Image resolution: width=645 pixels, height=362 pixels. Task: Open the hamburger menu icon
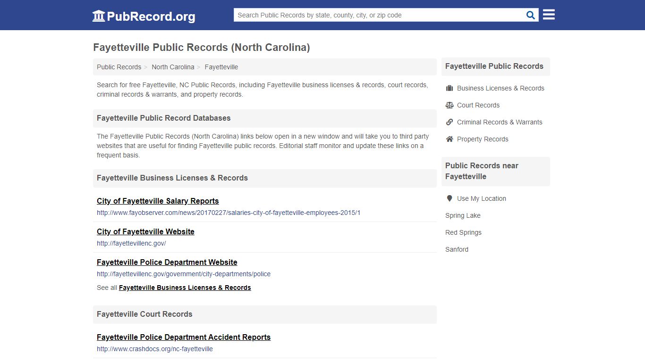(549, 15)
